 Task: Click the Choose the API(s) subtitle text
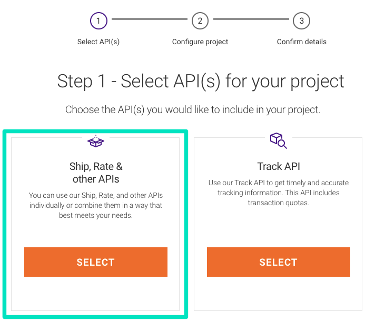[193, 110]
